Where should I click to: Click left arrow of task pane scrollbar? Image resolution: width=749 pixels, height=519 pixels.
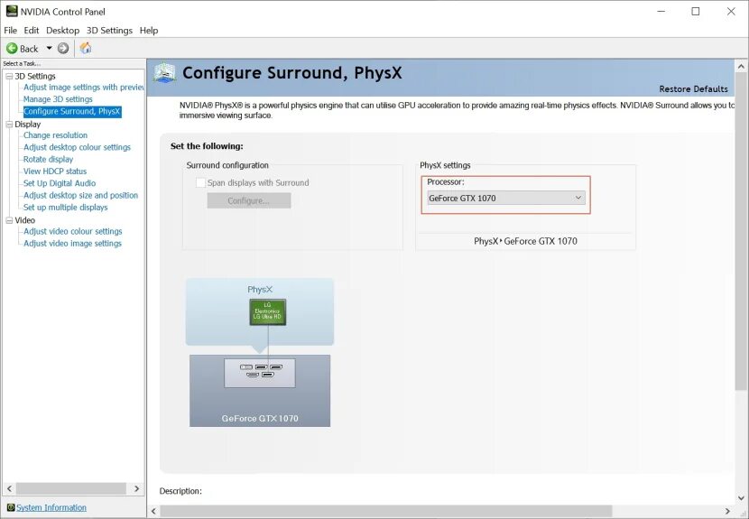(9, 488)
